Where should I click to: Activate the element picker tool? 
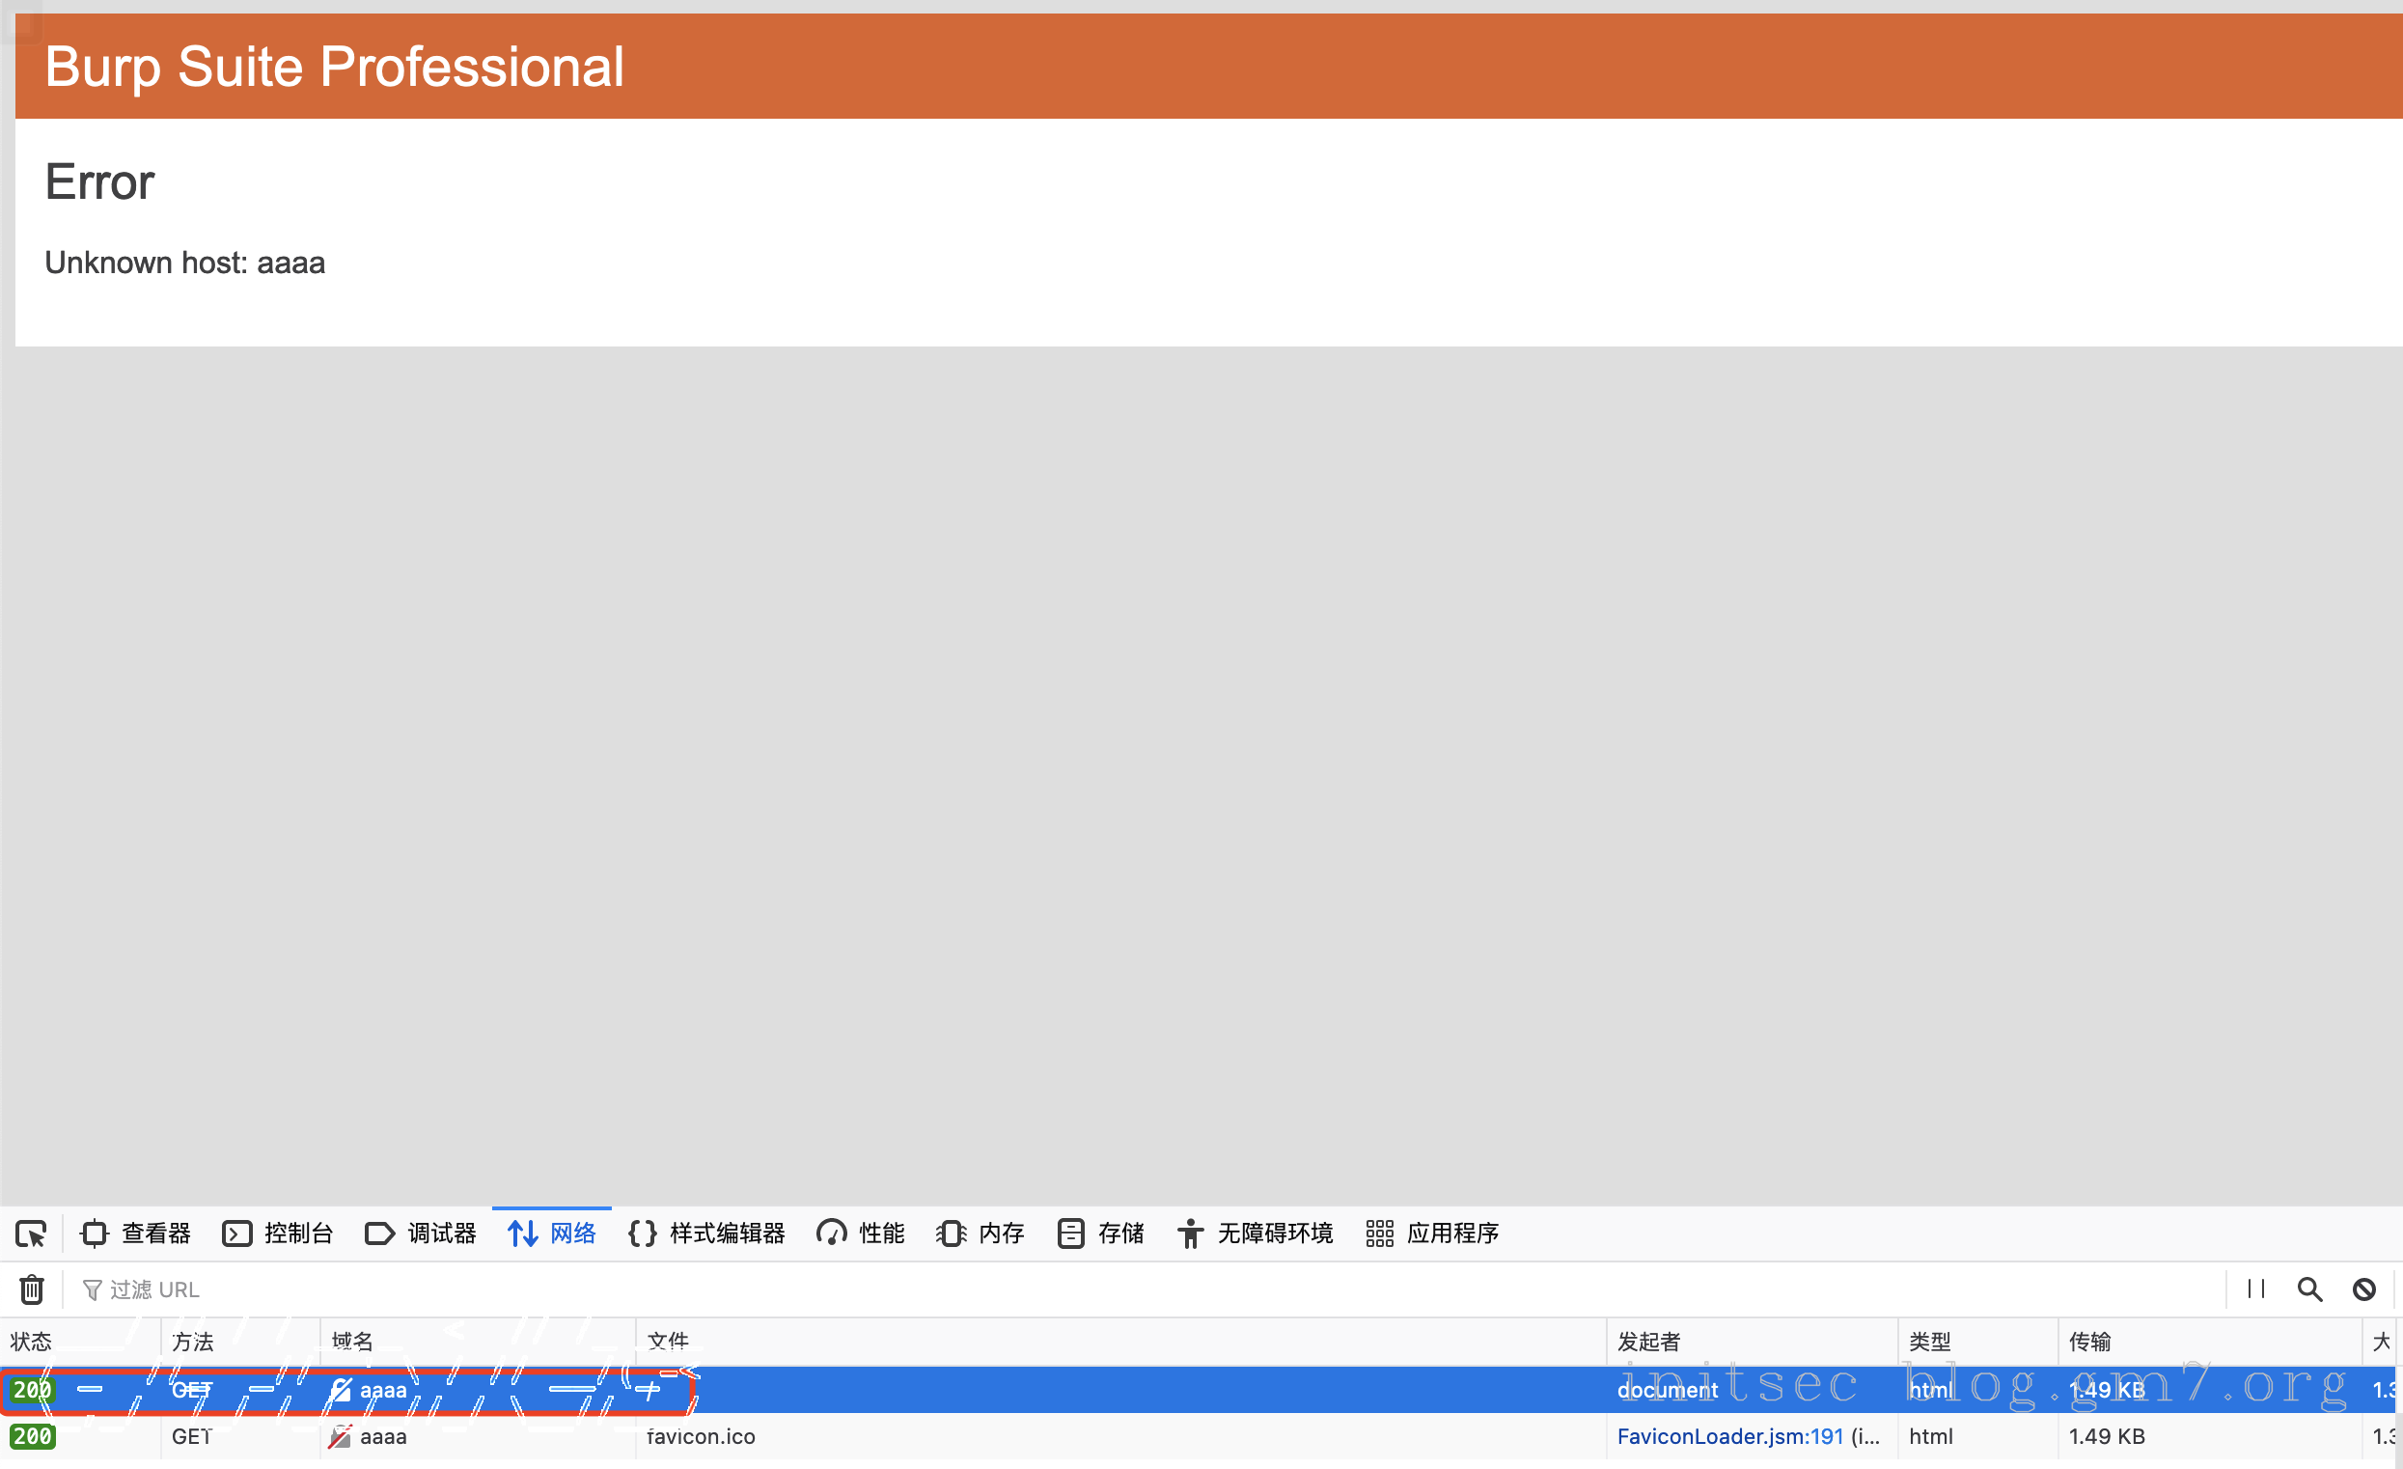click(31, 1233)
